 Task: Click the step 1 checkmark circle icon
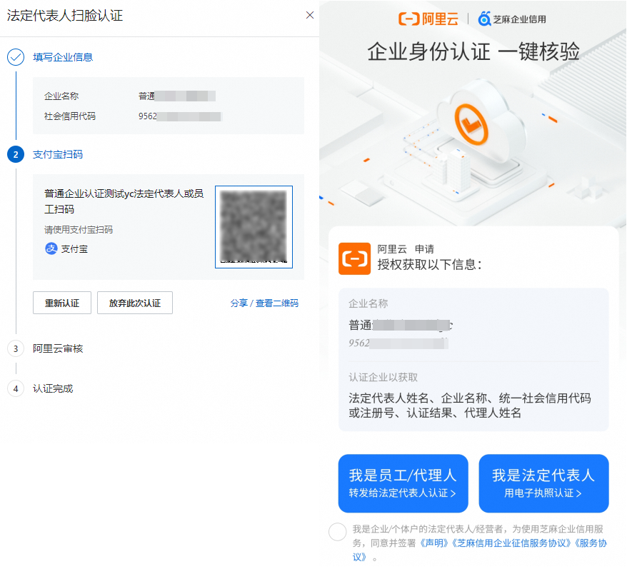pos(16,57)
